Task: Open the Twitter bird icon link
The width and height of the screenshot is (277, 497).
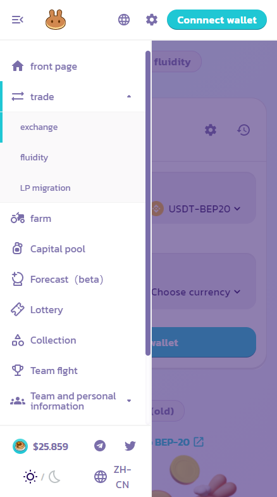Action: click(x=130, y=446)
